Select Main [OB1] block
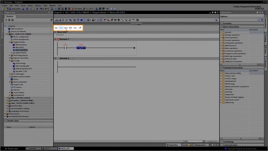 tap(20, 47)
